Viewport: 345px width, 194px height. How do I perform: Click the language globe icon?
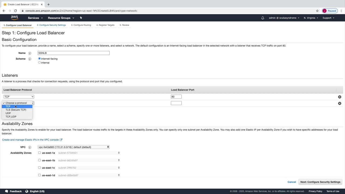click(27, 191)
